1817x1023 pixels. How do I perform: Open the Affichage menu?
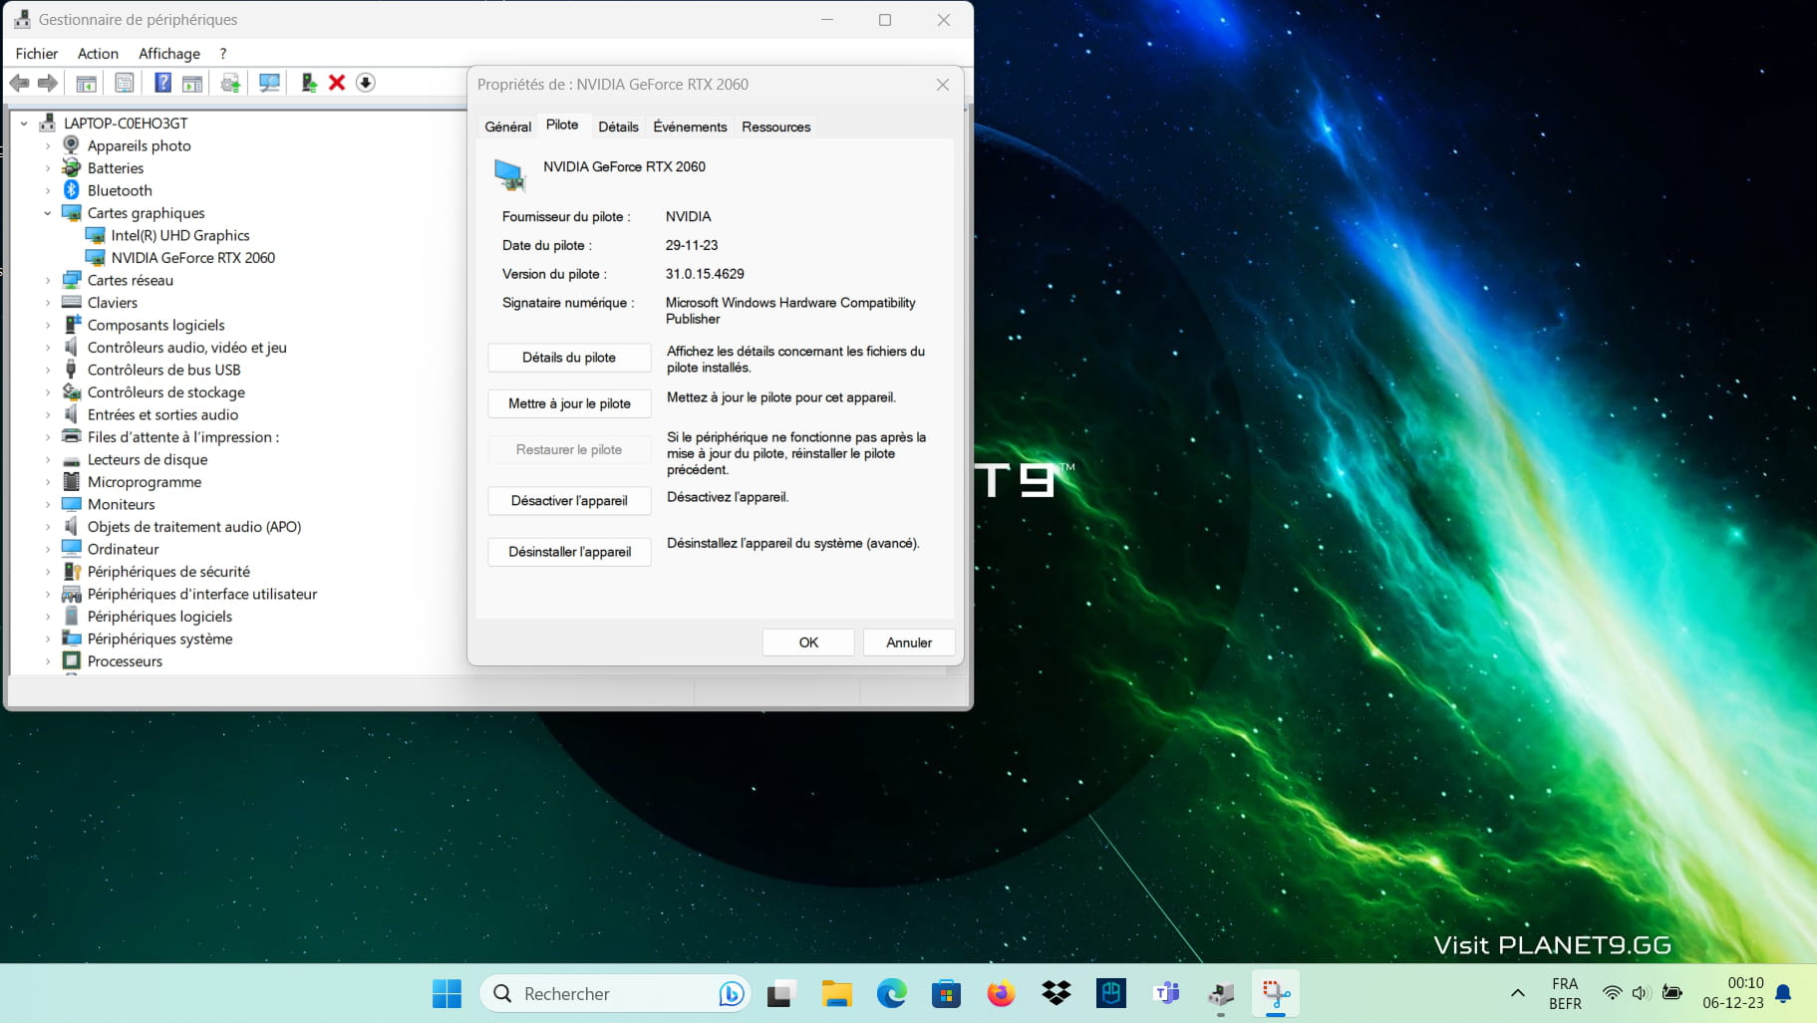coord(169,54)
